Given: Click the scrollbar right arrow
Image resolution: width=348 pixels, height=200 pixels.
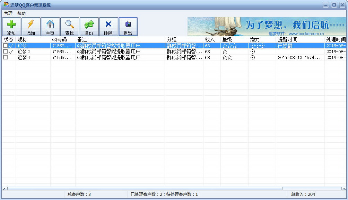Looking at the screenshot, I should 344,189.
